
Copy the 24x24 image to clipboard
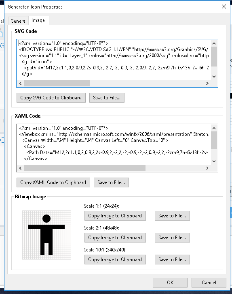click(115, 216)
